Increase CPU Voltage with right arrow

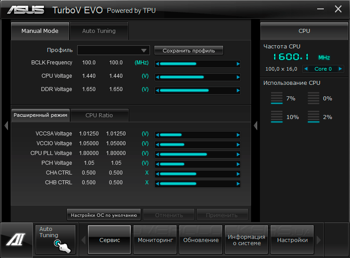click(238, 77)
